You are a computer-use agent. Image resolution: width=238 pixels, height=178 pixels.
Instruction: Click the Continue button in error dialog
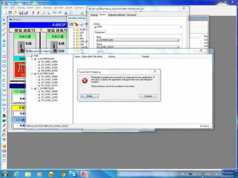pyautogui.click(x=148, y=96)
